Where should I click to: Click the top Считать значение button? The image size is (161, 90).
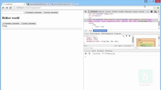coord(51,12)
